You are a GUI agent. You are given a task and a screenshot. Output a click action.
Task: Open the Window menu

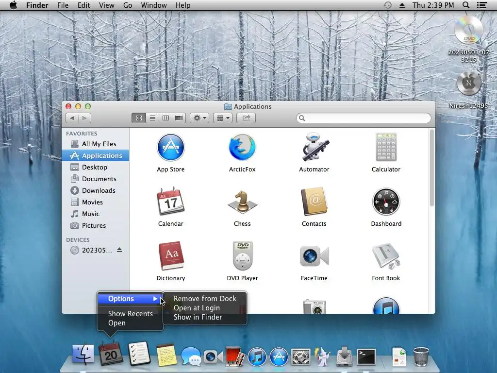154,5
